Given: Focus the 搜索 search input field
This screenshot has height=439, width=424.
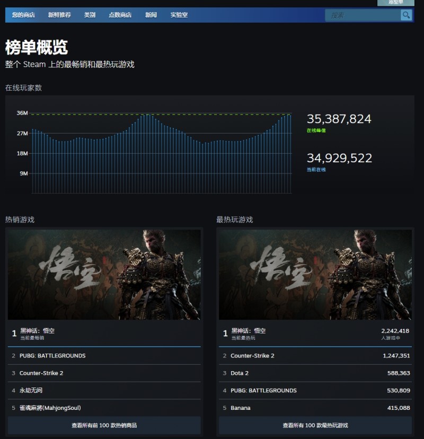Looking at the screenshot, I should tap(363, 15).
